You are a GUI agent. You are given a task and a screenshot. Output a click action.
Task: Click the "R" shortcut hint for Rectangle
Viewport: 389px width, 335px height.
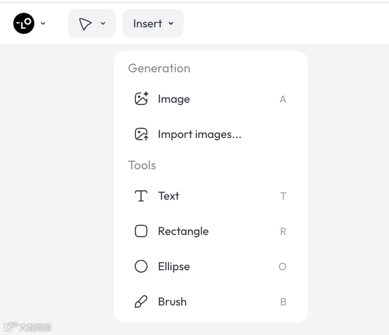(x=283, y=231)
